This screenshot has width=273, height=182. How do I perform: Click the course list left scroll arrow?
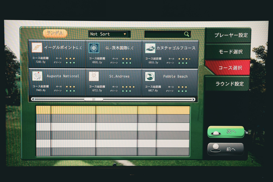click(x=33, y=99)
